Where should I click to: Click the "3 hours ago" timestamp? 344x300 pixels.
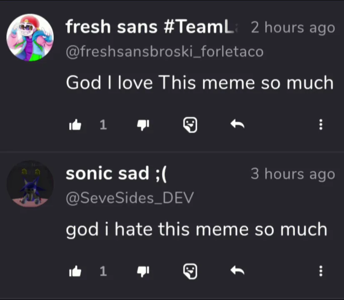(293, 174)
